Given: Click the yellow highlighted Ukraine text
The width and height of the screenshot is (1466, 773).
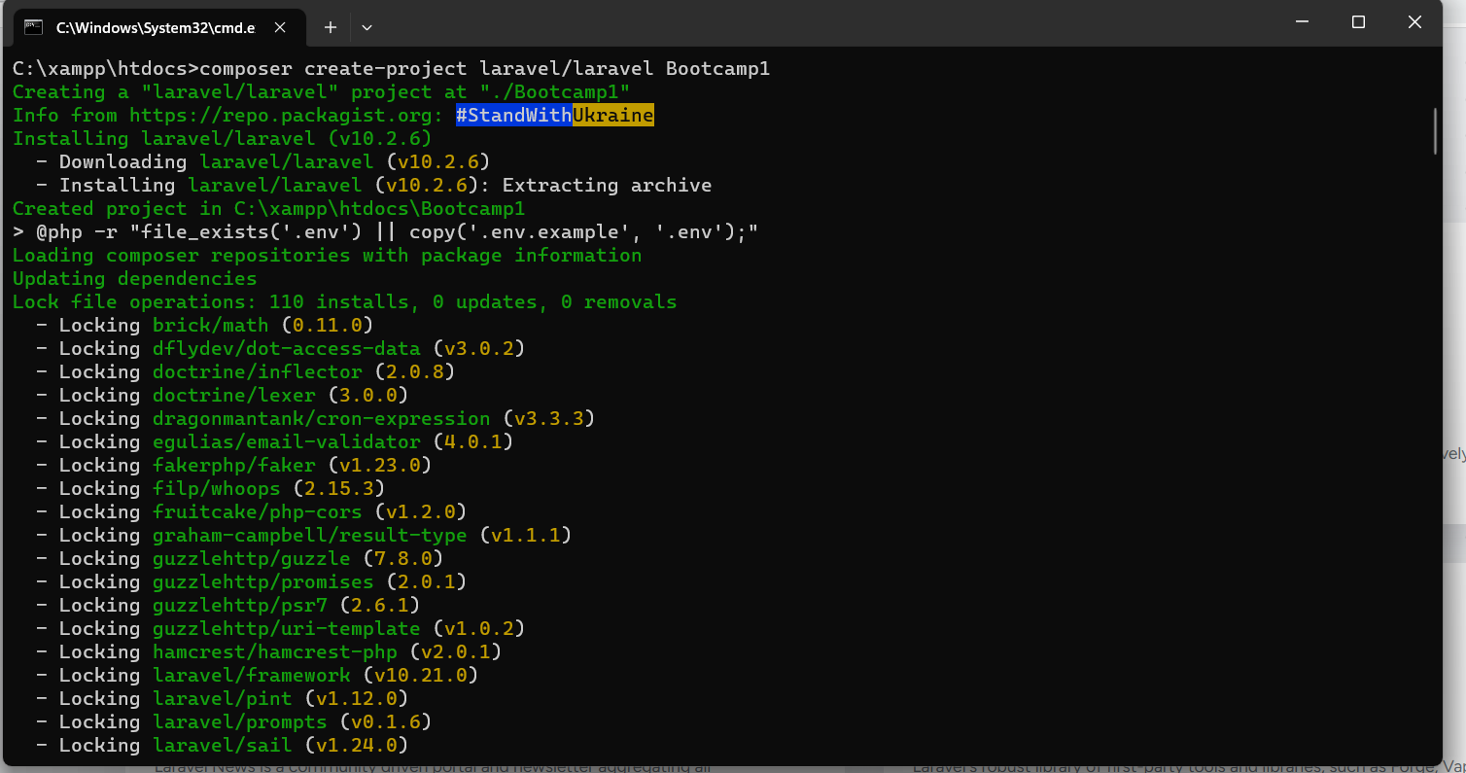Looking at the screenshot, I should click(613, 116).
